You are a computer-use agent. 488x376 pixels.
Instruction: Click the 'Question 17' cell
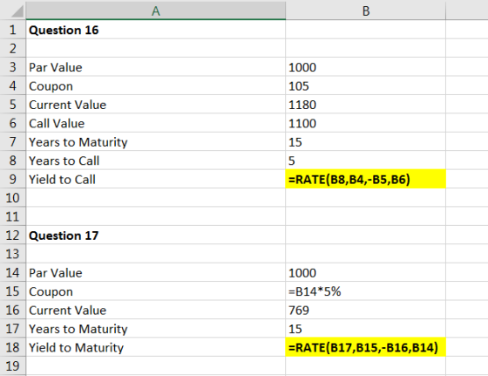click(156, 236)
